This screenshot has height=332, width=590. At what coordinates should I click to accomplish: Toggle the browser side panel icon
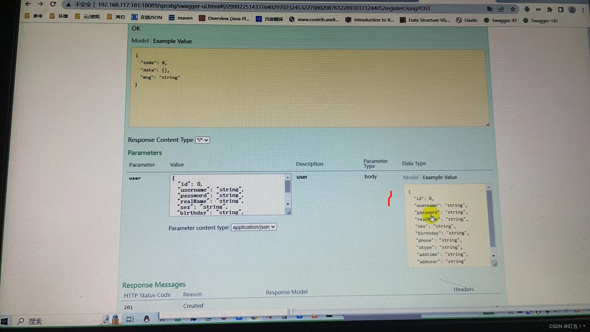click(x=561, y=10)
